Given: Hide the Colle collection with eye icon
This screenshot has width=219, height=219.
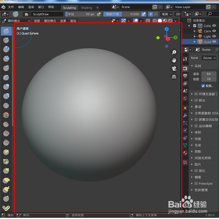Looking at the screenshot, I should pyautogui.click(x=214, y=26).
